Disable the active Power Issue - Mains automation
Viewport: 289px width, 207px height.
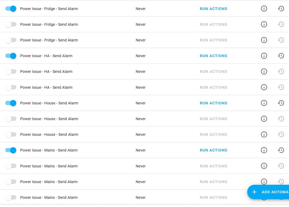[x=10, y=150]
